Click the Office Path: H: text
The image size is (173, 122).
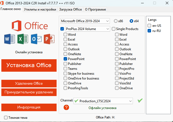[106, 117]
